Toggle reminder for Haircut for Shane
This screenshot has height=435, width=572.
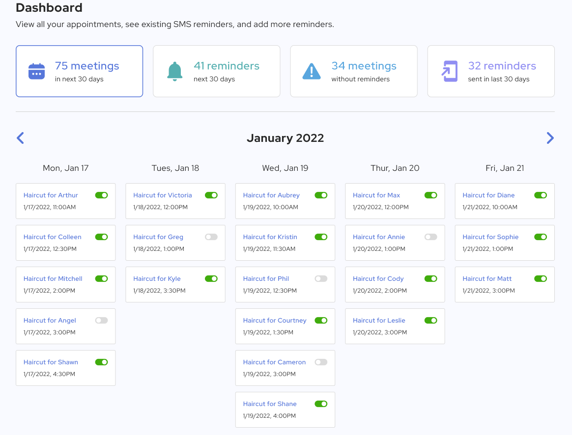[321, 404]
